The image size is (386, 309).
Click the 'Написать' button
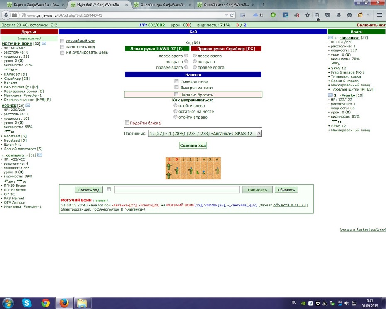point(257,190)
